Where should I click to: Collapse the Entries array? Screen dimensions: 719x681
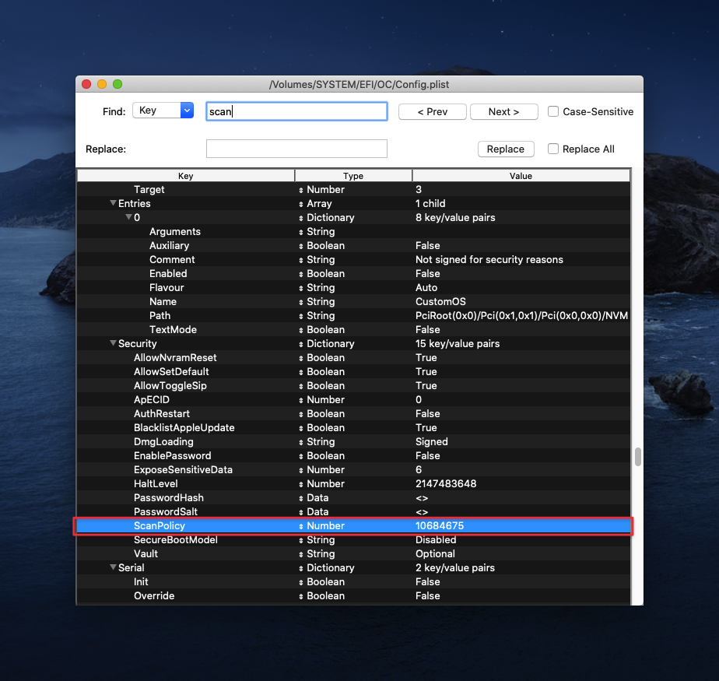click(x=114, y=204)
